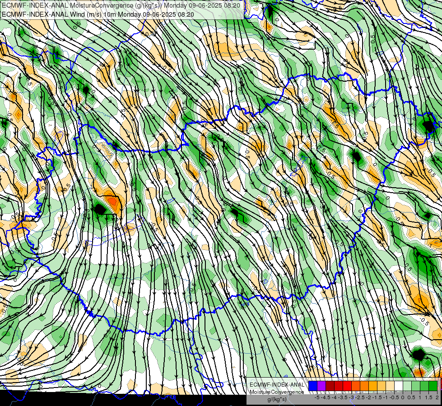Viewport: 442px width, 406px height.
Task: Click the 'g/(kg*s)' unit label in legend
Action: click(277, 400)
